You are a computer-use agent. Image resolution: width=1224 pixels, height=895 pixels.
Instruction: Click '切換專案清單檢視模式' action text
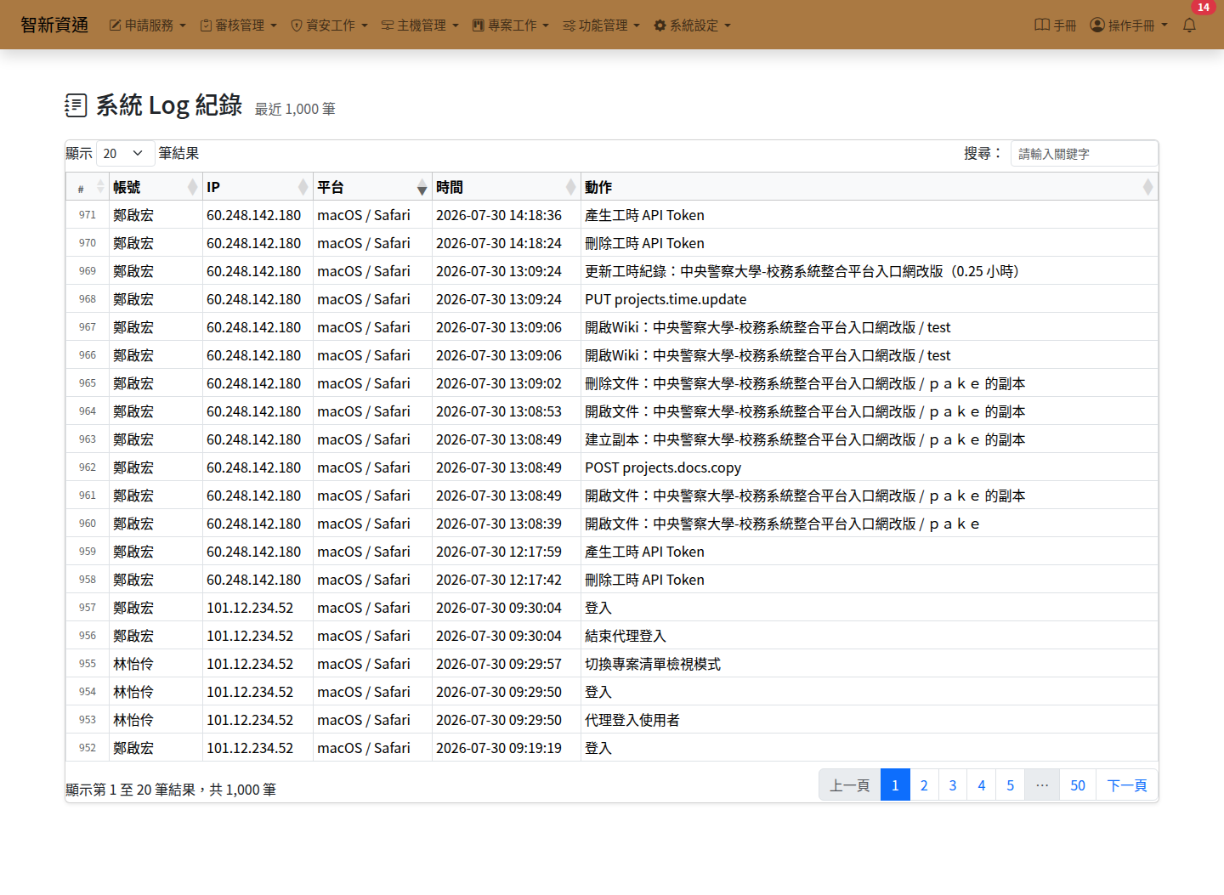point(653,664)
